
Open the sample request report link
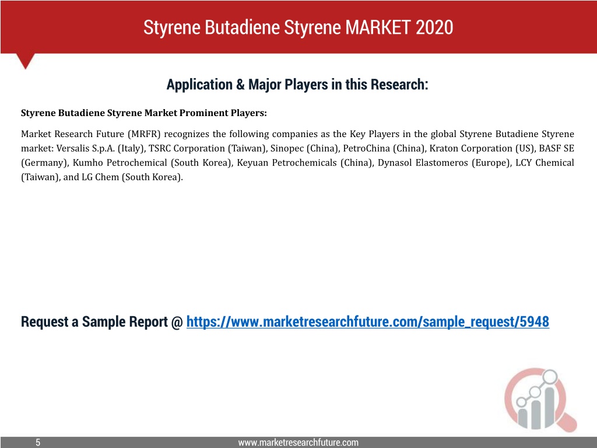[368, 322]
